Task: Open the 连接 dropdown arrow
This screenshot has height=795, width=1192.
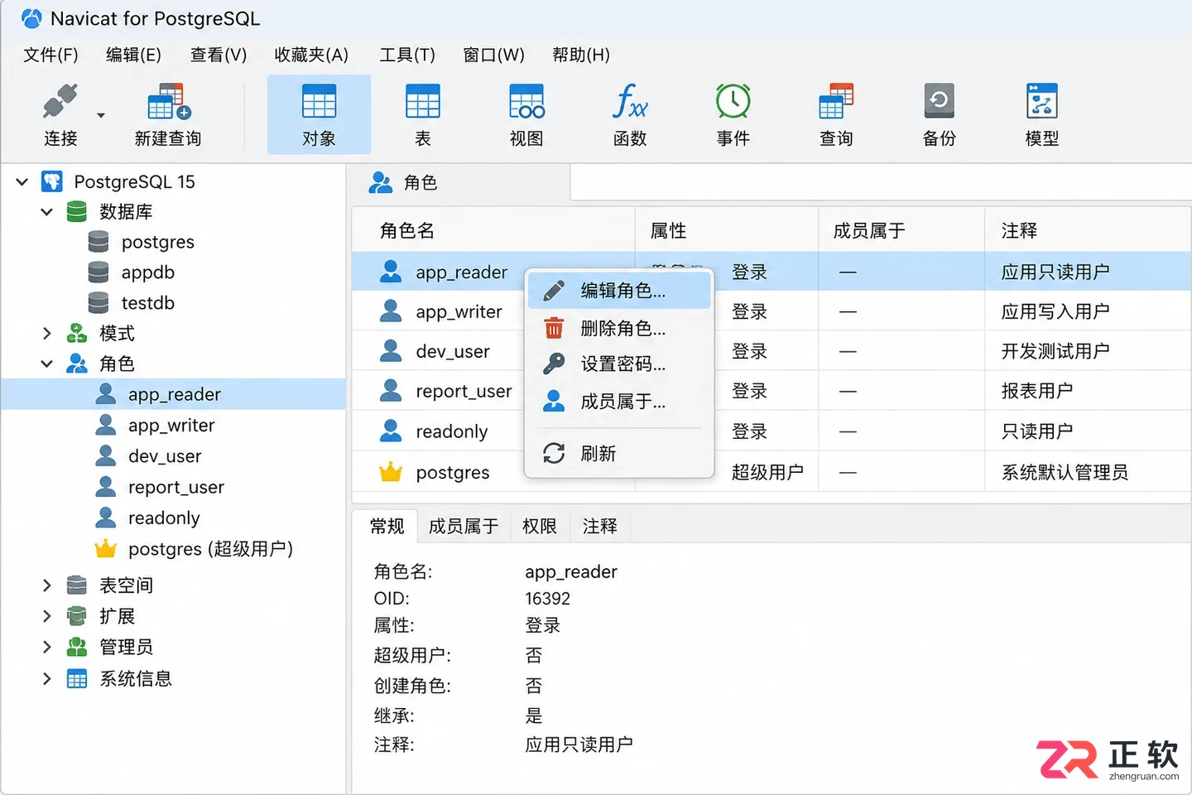Action: (101, 115)
